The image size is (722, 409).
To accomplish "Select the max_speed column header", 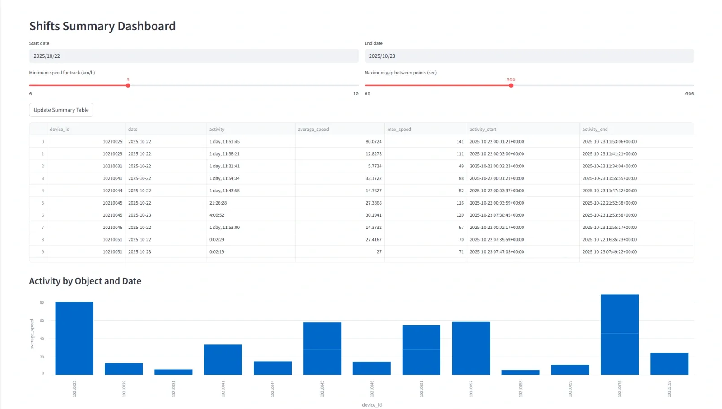I will click(x=399, y=129).
